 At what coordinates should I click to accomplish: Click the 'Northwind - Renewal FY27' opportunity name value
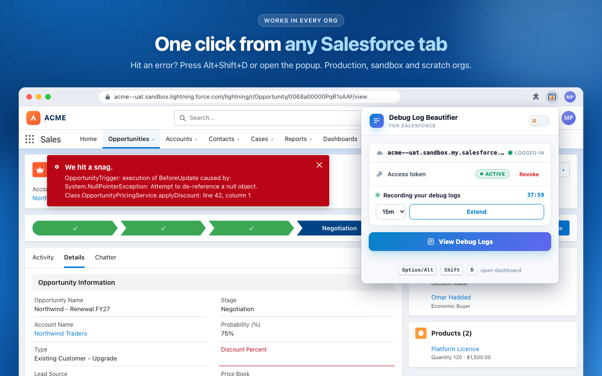pos(72,309)
